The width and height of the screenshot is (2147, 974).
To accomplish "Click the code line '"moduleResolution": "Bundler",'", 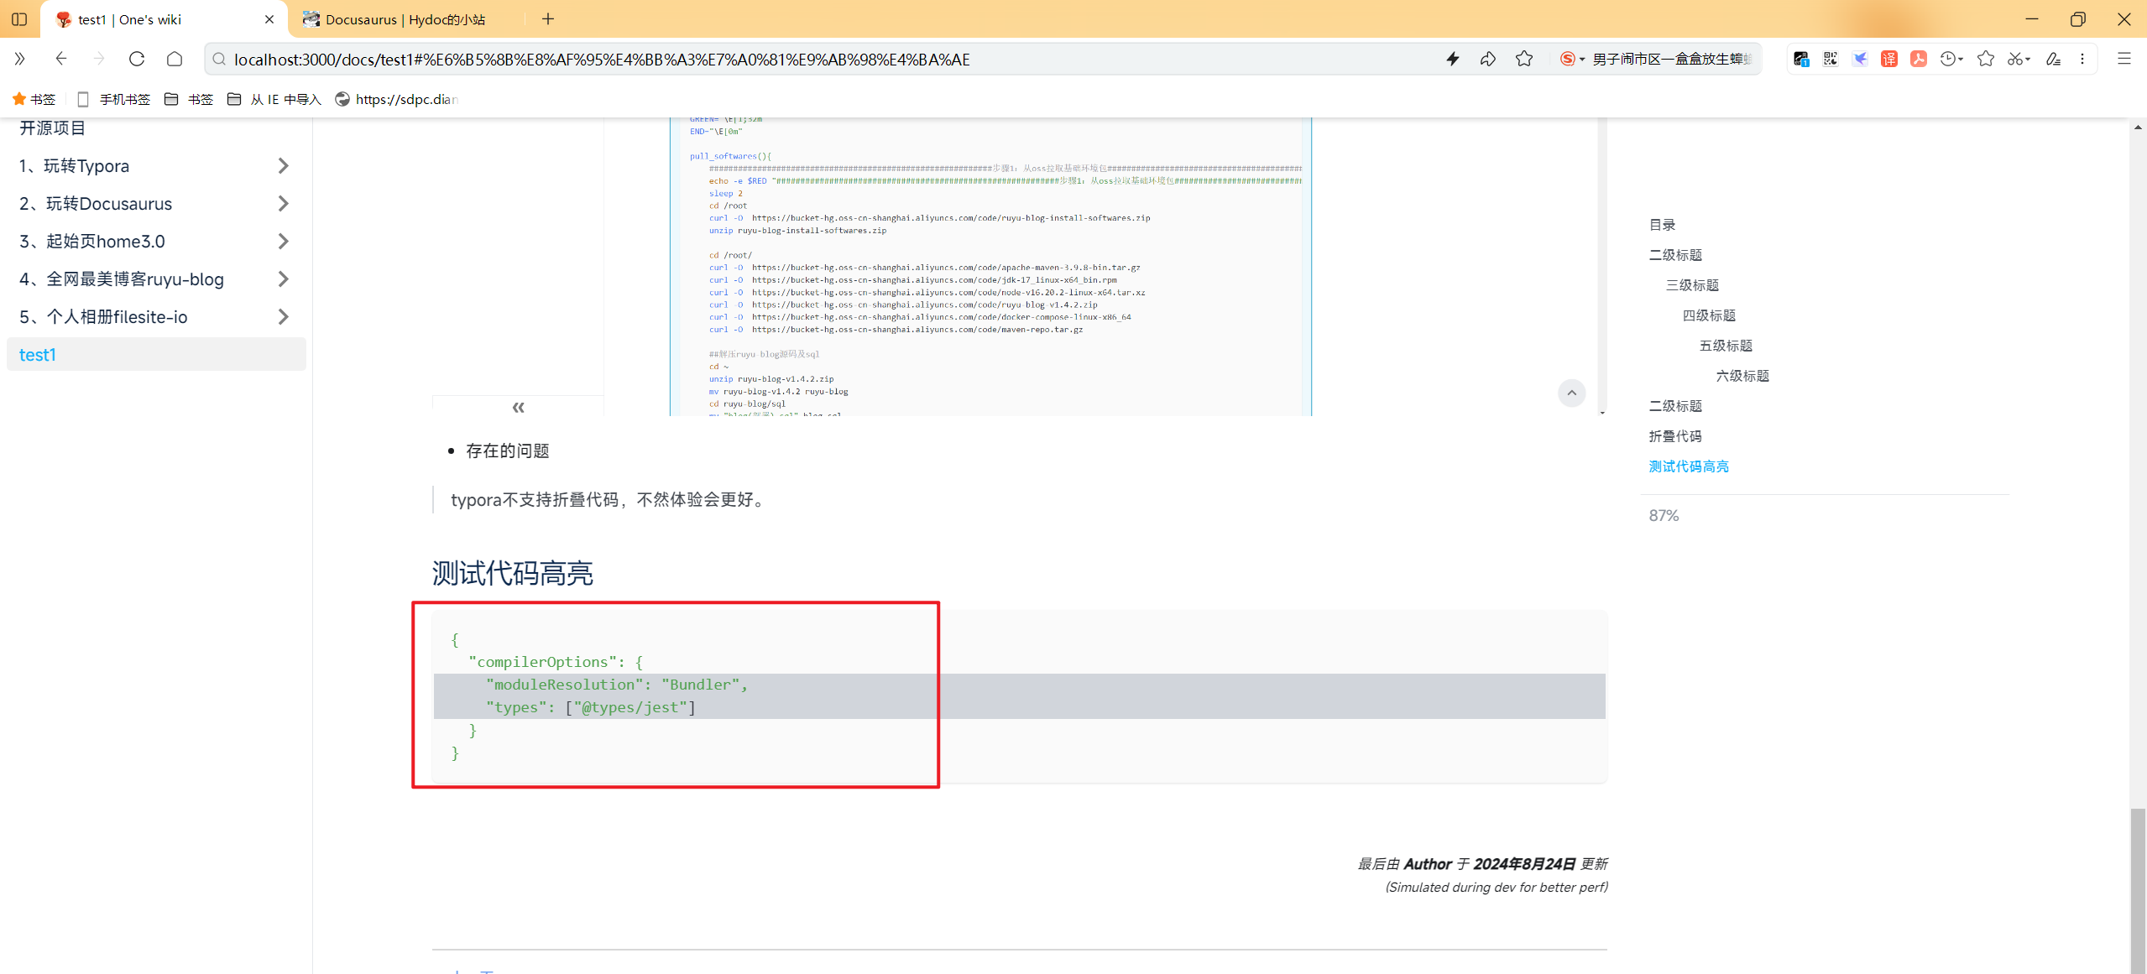I will [617, 685].
